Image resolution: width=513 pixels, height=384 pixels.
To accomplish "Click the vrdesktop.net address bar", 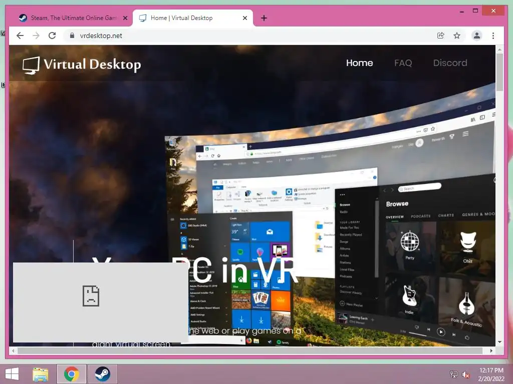I will tap(248, 35).
